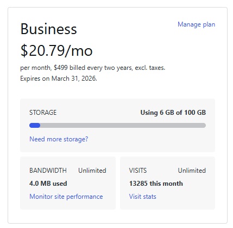Open Monitor site performance link
The height and width of the screenshot is (228, 233).
pos(66,197)
